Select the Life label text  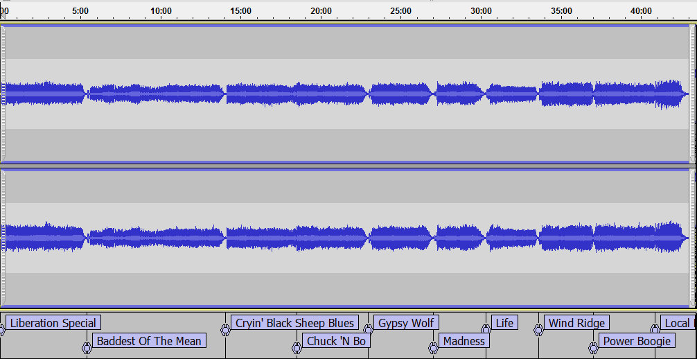point(504,323)
